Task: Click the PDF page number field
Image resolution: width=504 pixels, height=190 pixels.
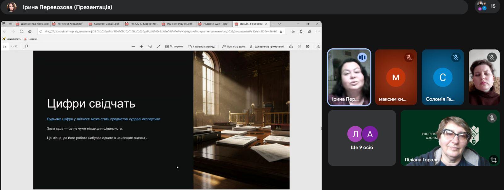Action: (5, 46)
